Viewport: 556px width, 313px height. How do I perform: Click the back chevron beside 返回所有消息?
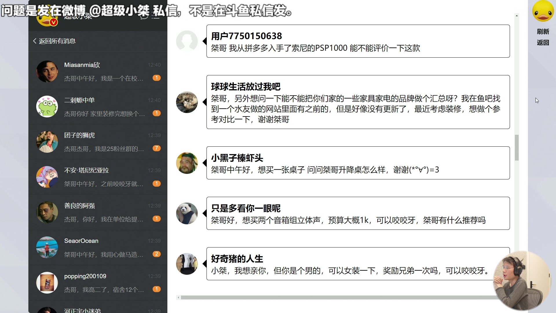pyautogui.click(x=35, y=41)
